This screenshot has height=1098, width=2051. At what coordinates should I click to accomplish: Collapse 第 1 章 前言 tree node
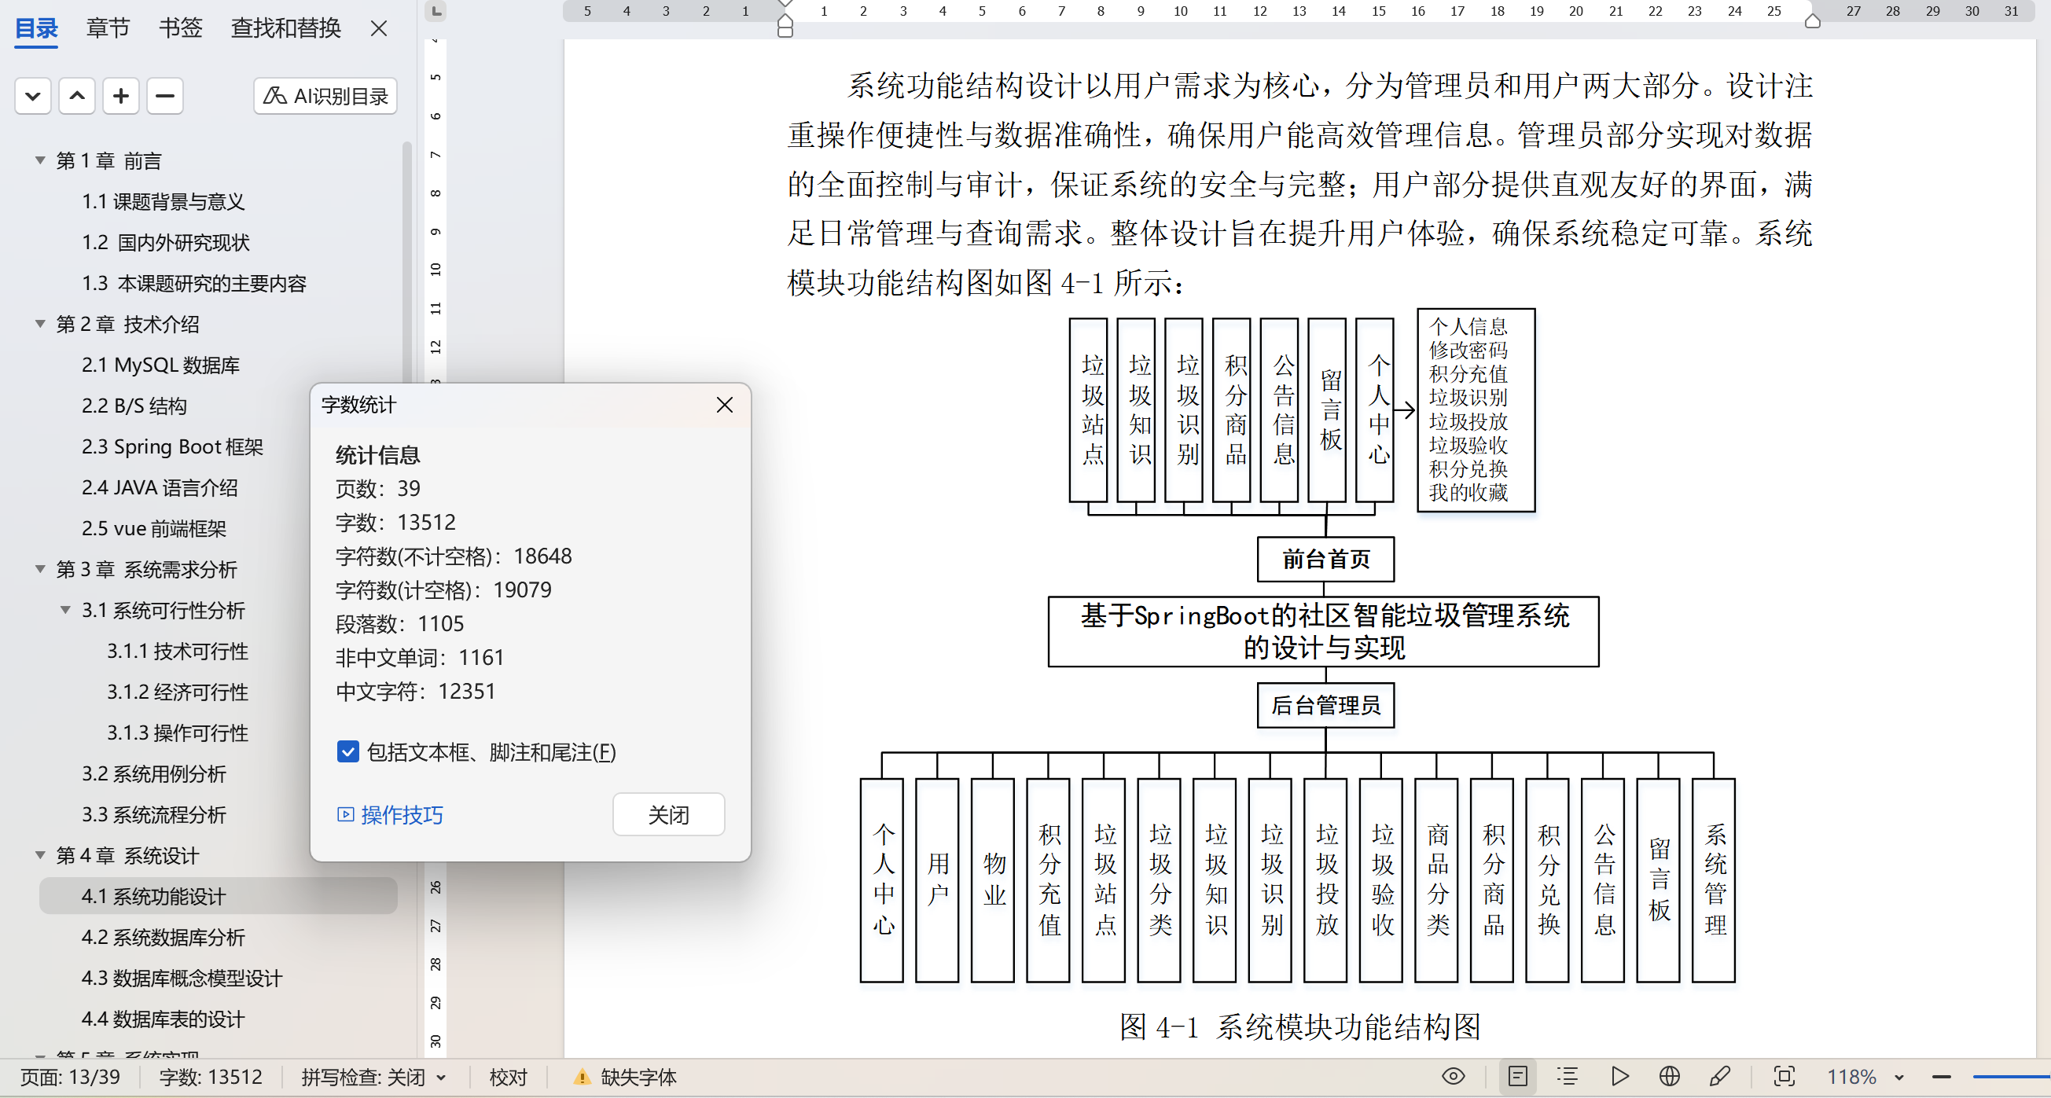pos(40,160)
